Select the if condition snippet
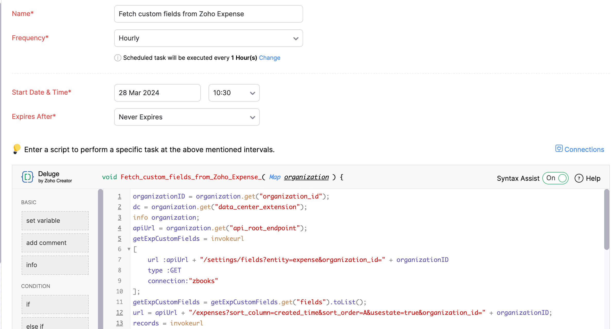This screenshot has height=329, width=615. pyautogui.click(x=55, y=305)
